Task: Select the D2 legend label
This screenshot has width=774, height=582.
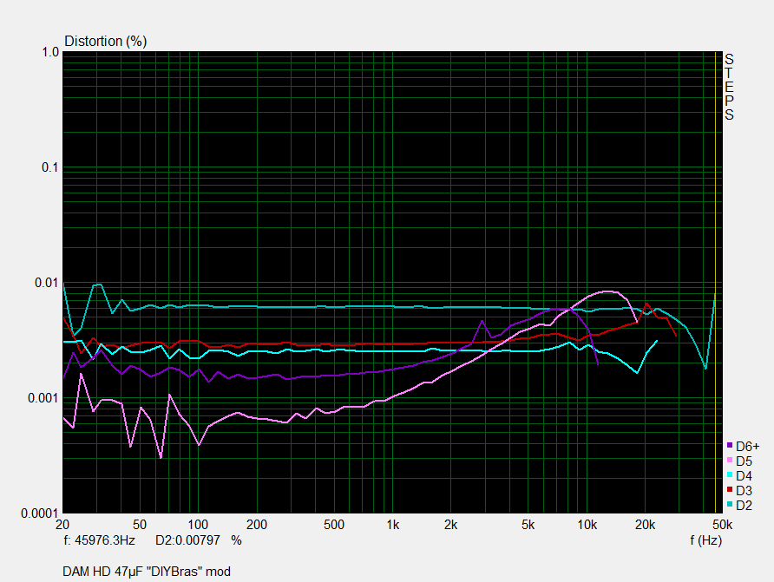Action: (744, 506)
